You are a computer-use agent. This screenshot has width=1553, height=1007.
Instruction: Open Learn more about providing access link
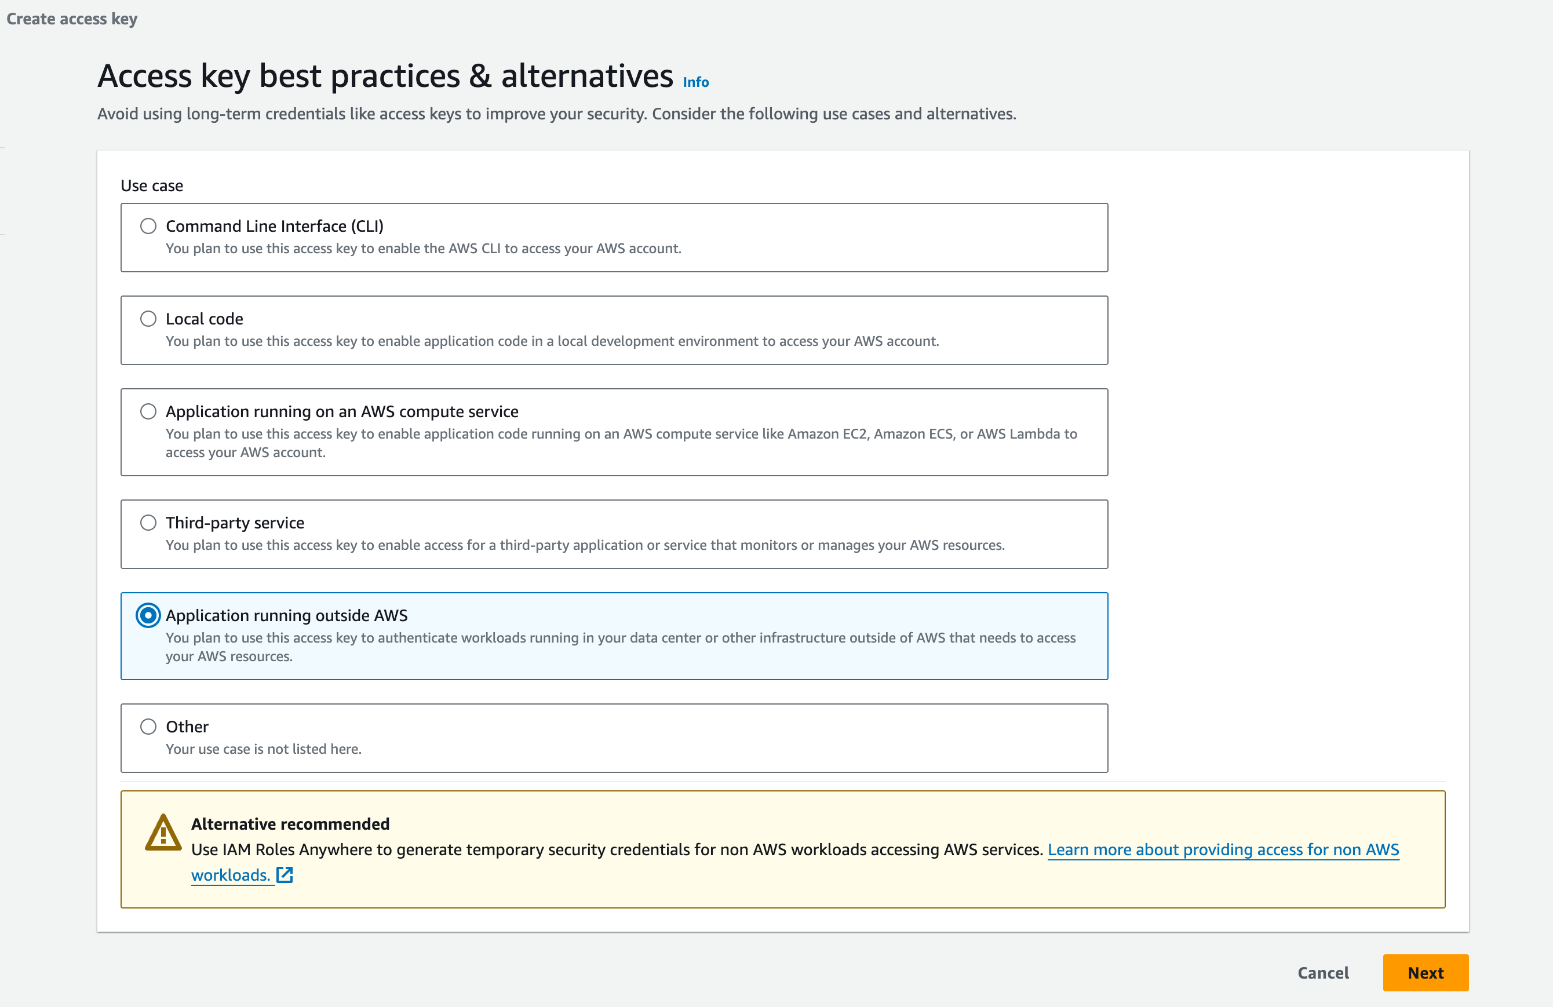pyautogui.click(x=1223, y=849)
